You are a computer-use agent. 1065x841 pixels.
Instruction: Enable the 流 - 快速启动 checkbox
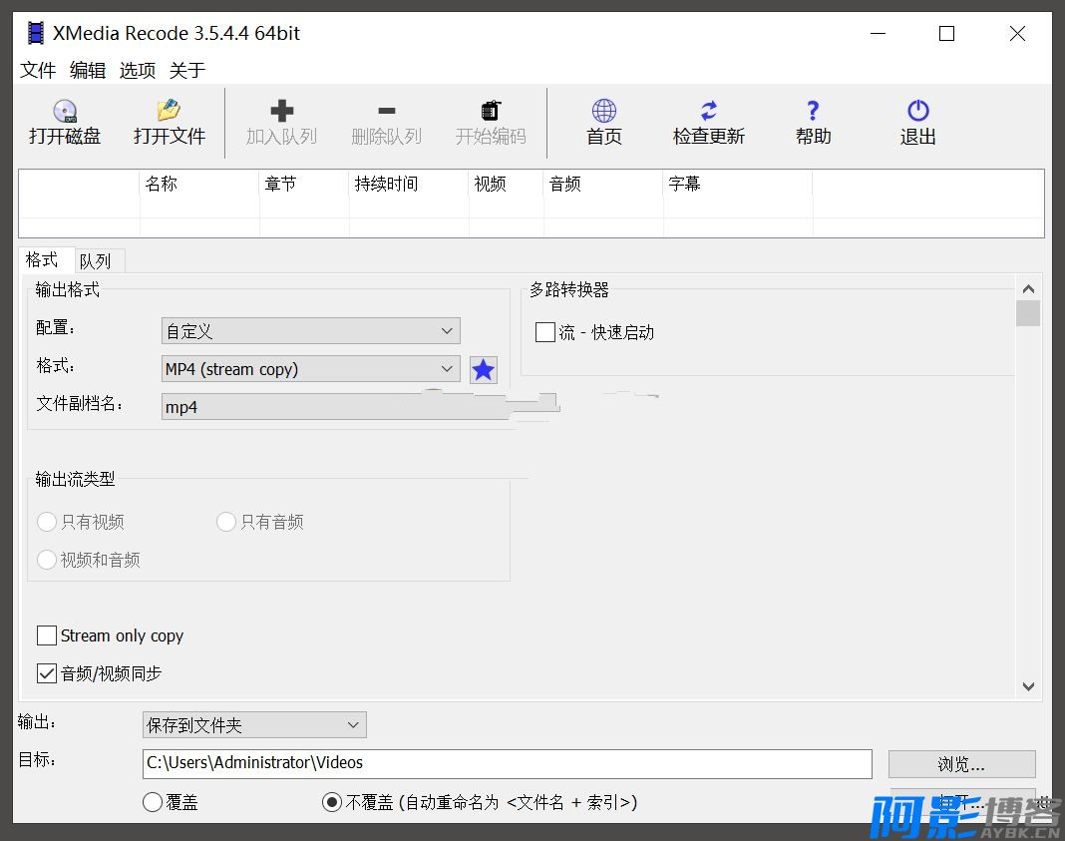545,332
